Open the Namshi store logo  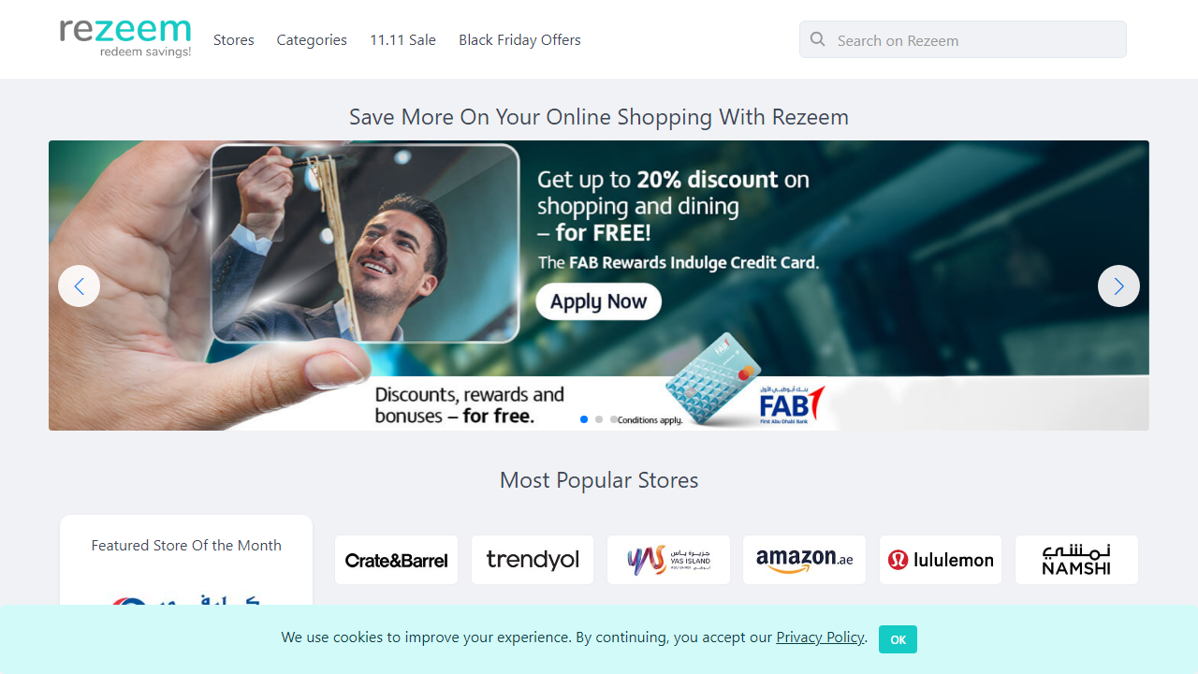point(1076,560)
